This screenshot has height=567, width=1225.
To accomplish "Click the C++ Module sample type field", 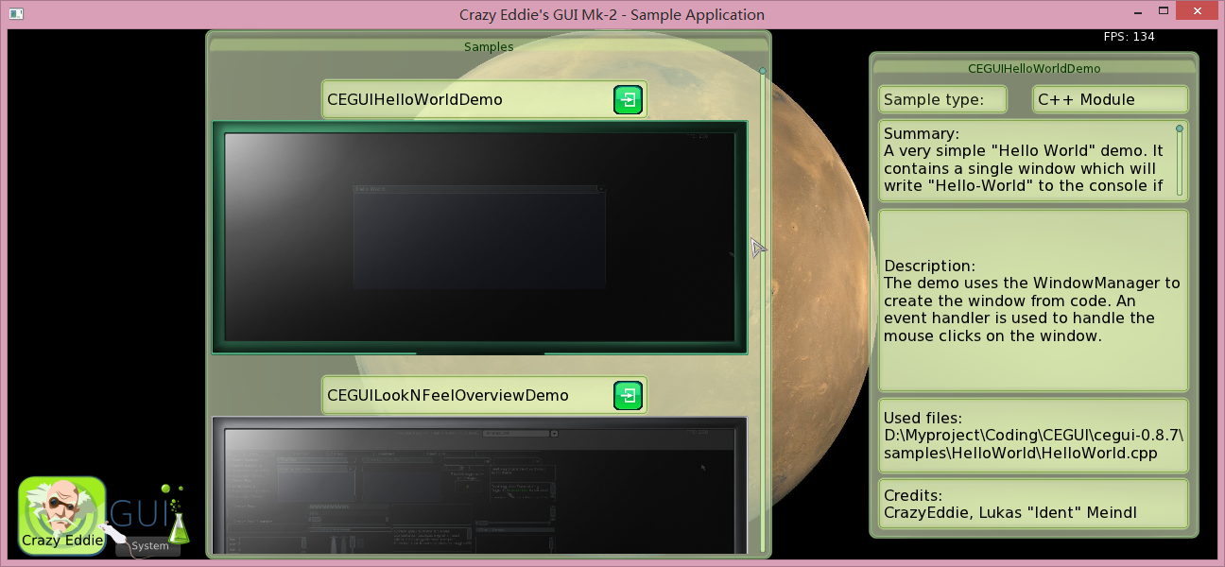I will tap(1110, 98).
